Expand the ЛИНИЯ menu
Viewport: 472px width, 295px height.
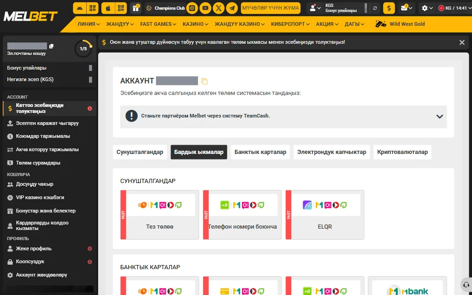coord(88,24)
